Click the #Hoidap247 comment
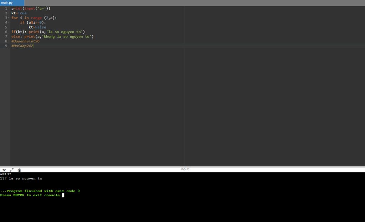Image resolution: width=365 pixels, height=222 pixels. (22, 46)
